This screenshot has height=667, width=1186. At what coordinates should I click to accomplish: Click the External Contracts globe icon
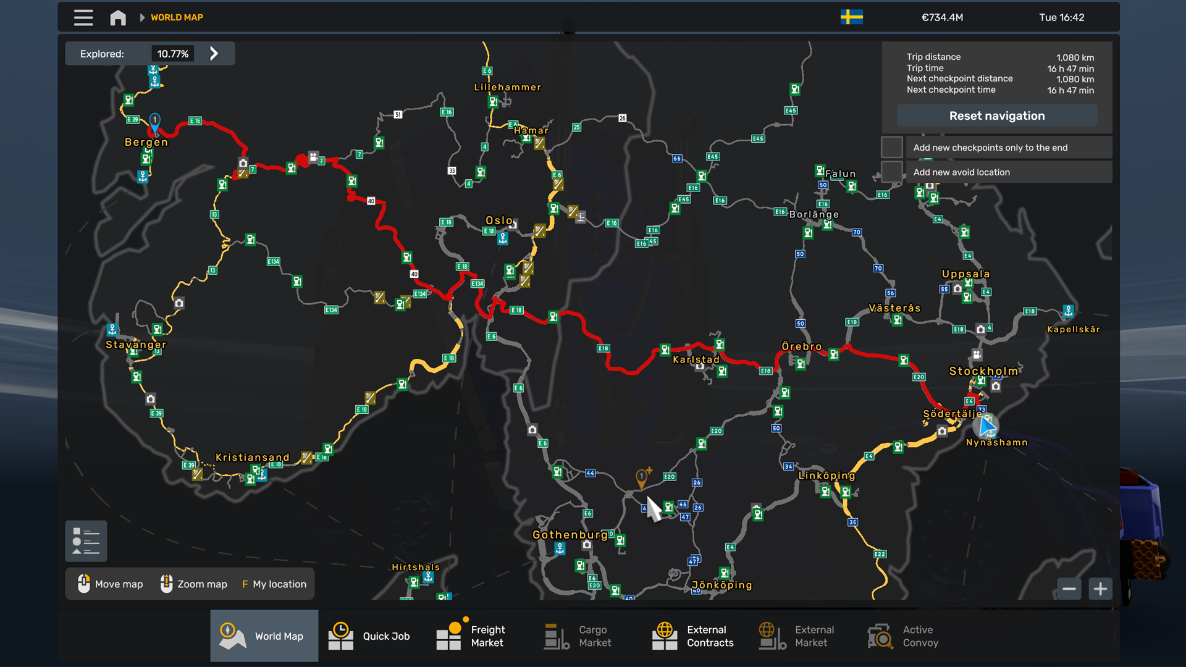665,636
